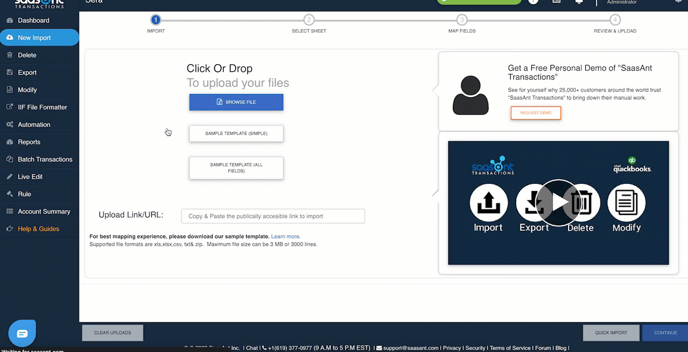Viewport: 688px width, 352px height.
Task: Click the notification bell in top bar
Action: 579,2
